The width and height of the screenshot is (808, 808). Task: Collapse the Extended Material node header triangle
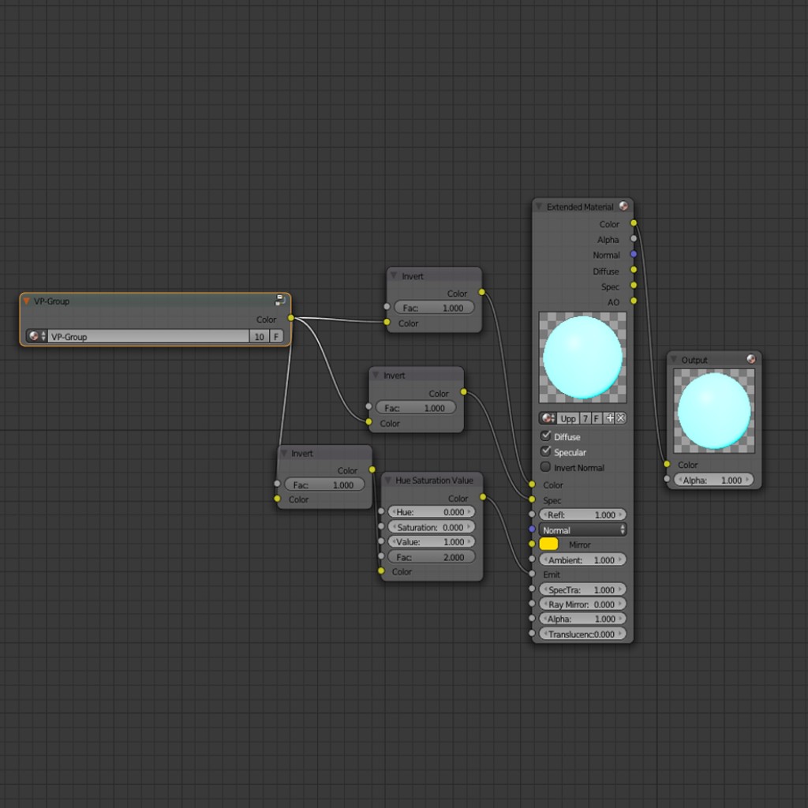tap(538, 206)
